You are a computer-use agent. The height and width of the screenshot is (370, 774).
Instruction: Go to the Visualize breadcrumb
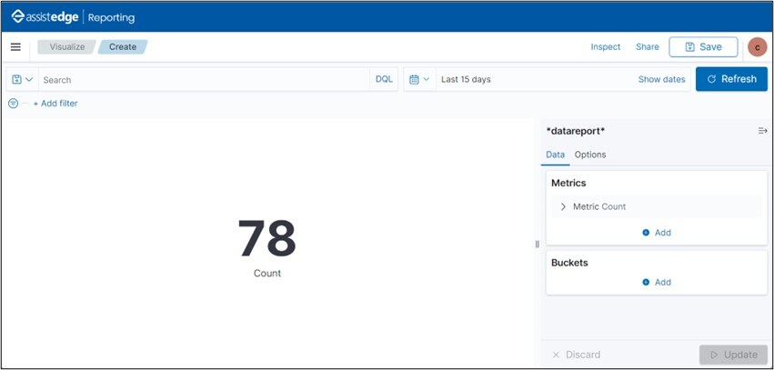(x=66, y=47)
